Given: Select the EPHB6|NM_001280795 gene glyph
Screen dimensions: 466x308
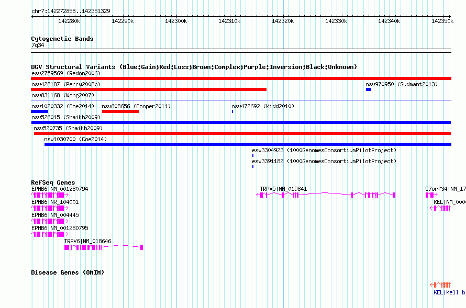Looking at the screenshot, I should coord(50,234).
